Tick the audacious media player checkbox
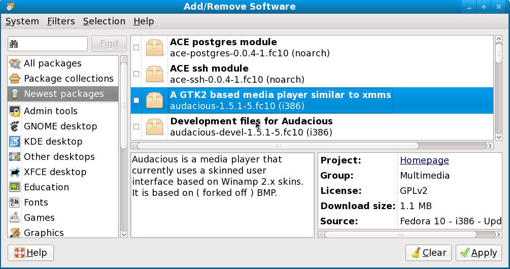The height and width of the screenshot is (269, 510). click(137, 100)
